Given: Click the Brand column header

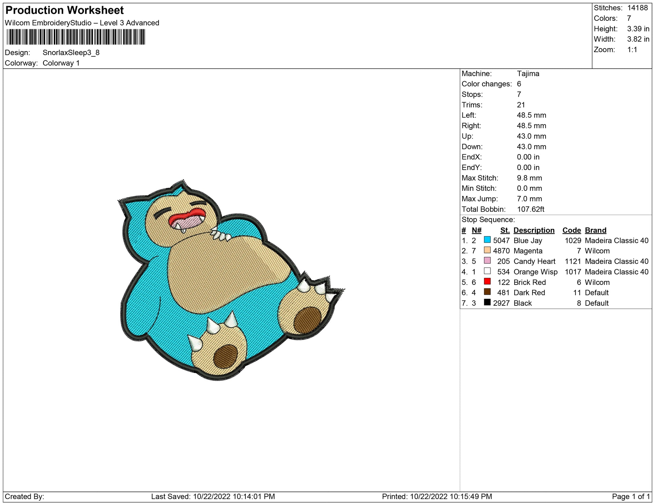Looking at the screenshot, I should click(595, 230).
